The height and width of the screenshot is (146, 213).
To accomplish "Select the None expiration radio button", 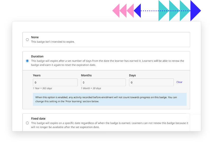I will 27,40.
